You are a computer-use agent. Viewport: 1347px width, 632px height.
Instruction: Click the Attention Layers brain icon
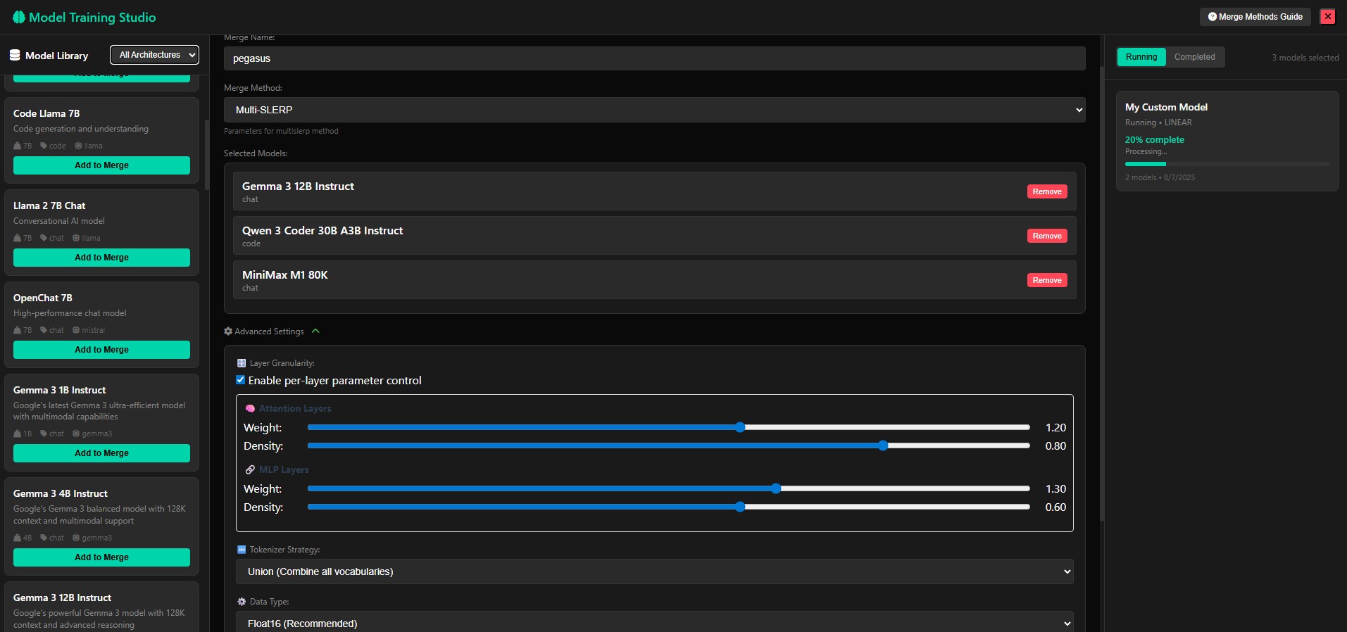click(250, 409)
